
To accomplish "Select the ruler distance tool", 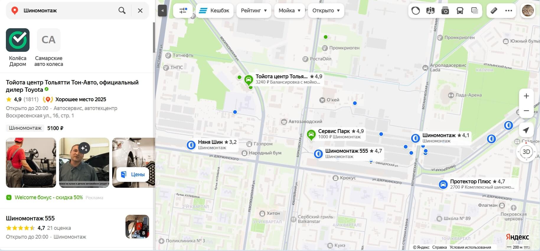I will click(494, 11).
